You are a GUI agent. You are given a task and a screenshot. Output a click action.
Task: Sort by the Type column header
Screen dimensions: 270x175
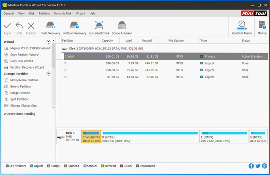point(220,40)
